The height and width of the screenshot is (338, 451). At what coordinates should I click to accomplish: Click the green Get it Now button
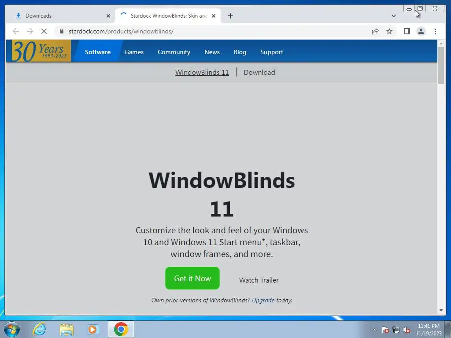(x=192, y=278)
